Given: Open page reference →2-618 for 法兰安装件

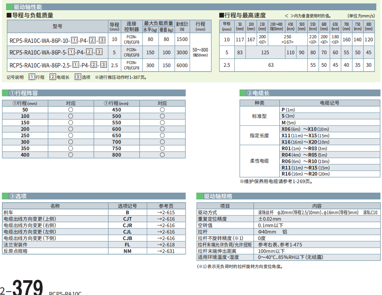Looking at the screenshot, I should point(166,245).
